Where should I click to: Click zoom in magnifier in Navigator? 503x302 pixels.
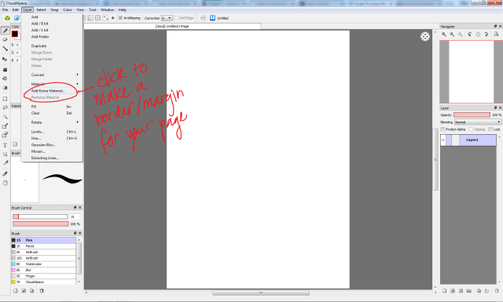[x=444, y=35]
